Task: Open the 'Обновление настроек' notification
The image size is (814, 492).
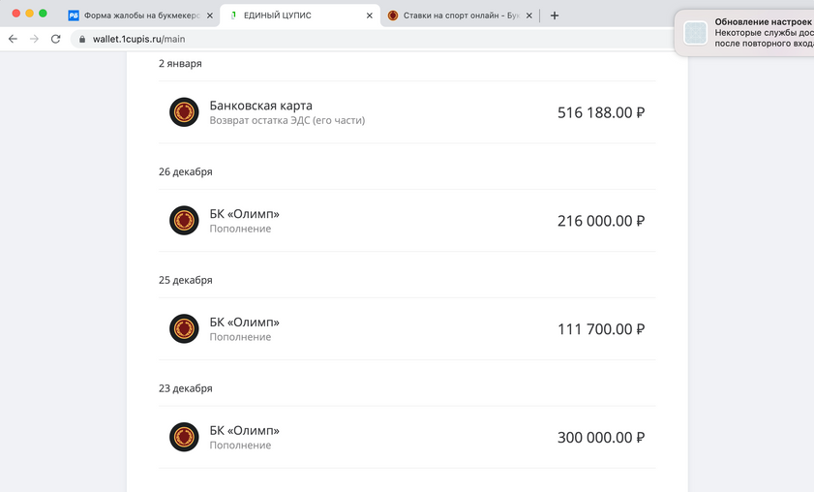Action: 744,33
